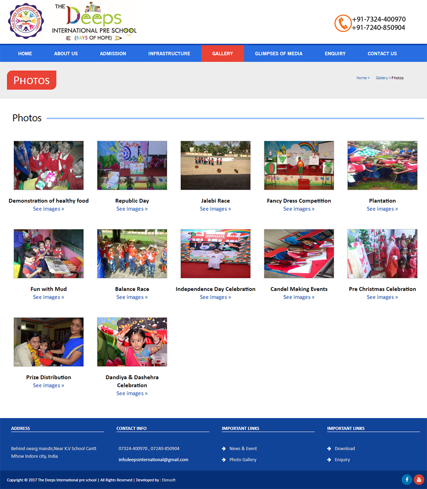
Task: Open Glimpses of Media menu item
Action: pyautogui.click(x=278, y=53)
